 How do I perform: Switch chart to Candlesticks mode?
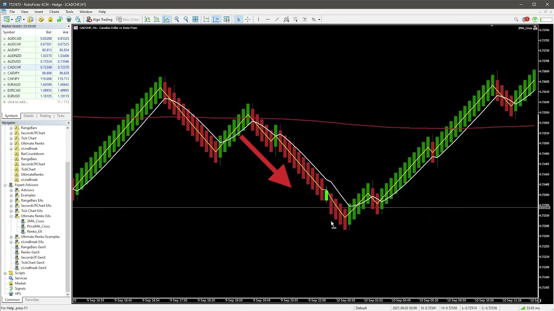click(157, 19)
